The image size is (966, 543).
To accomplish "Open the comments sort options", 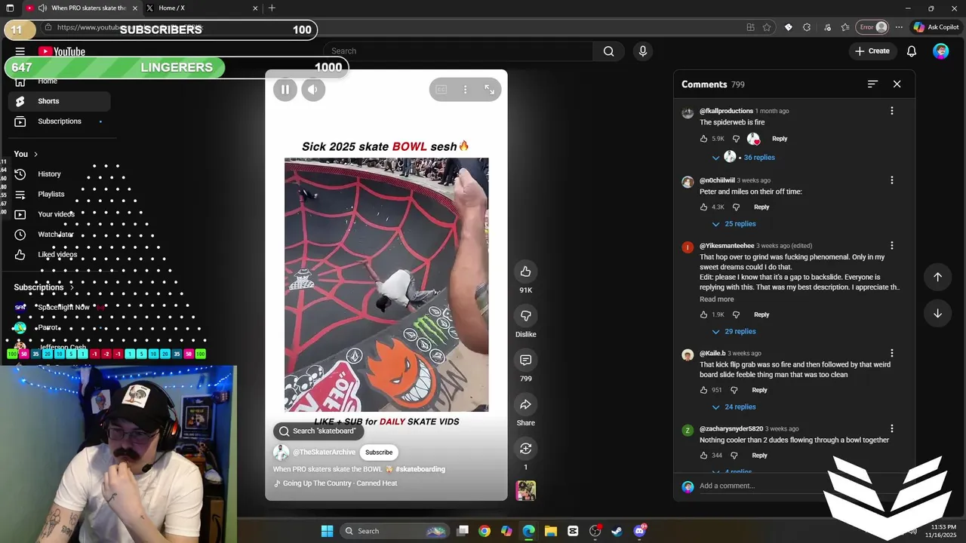I will point(872,84).
